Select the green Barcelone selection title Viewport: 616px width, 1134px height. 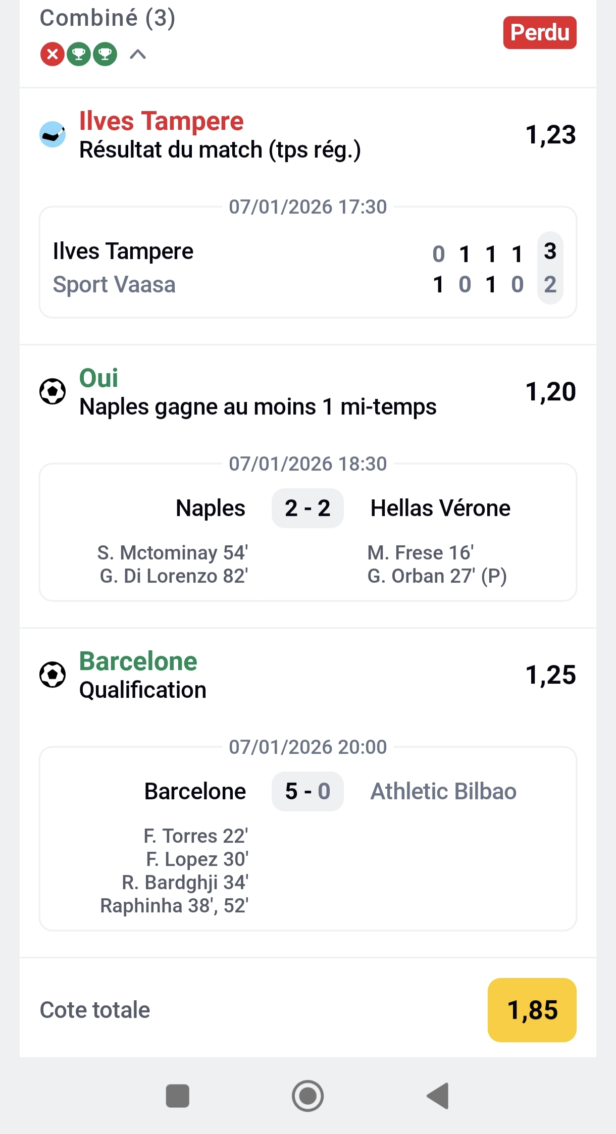pos(138,661)
